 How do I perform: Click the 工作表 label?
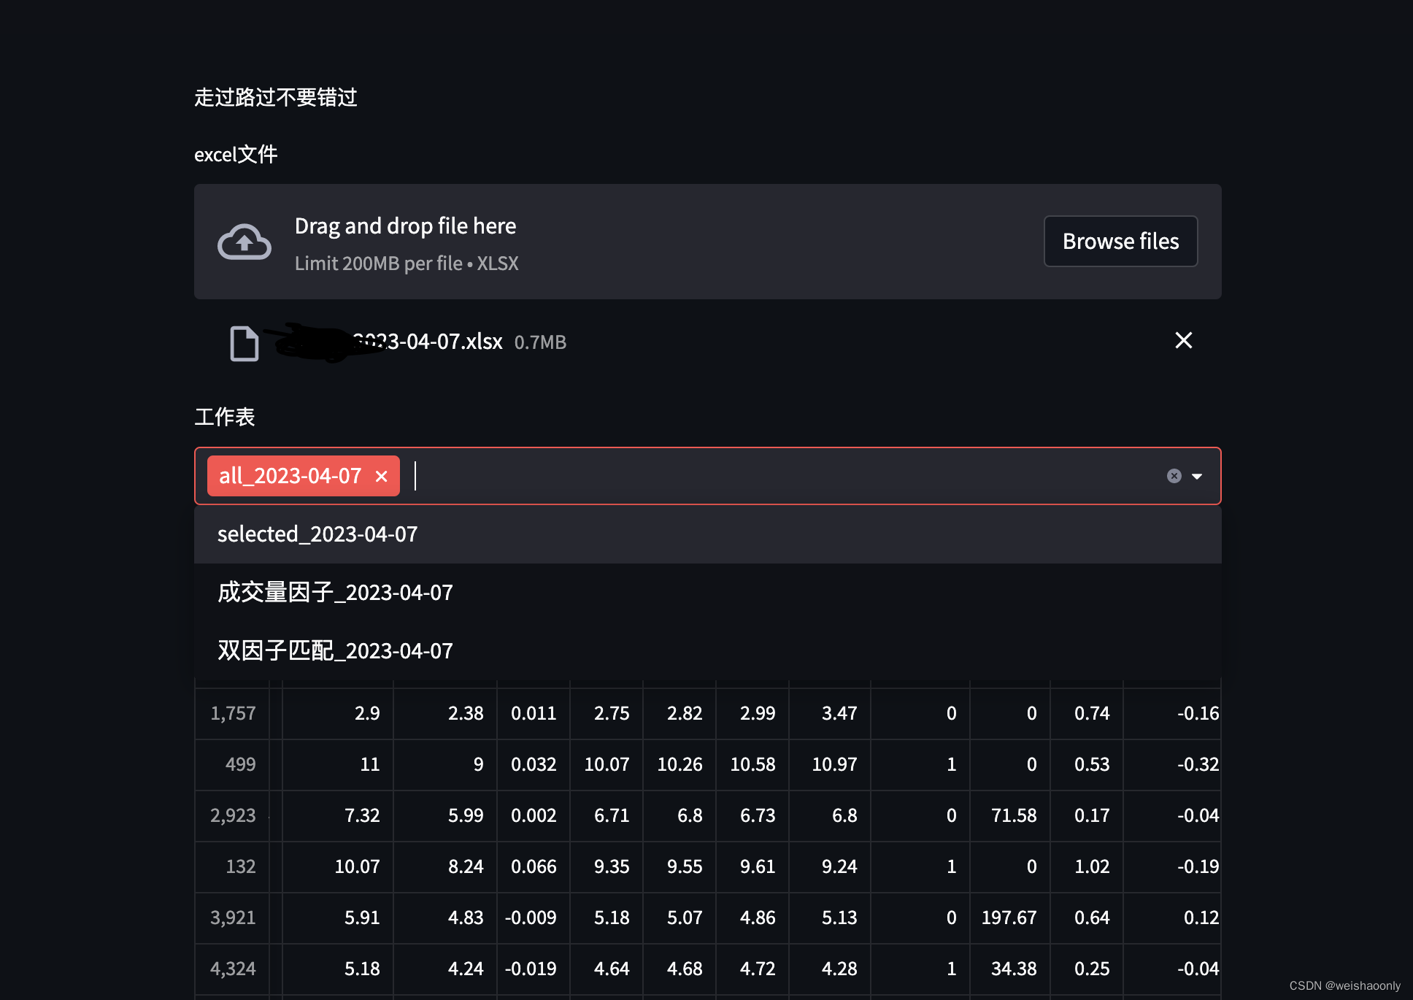click(x=225, y=417)
